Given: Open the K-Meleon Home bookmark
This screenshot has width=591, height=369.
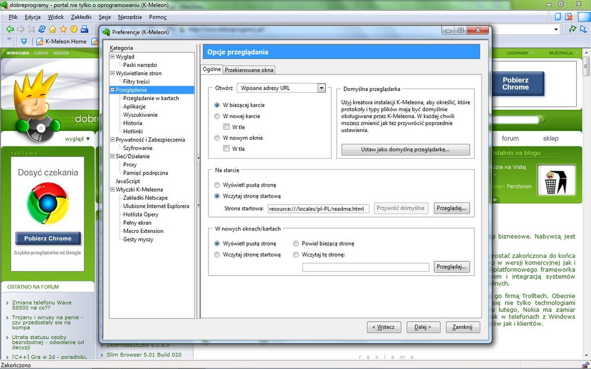Looking at the screenshot, I should pyautogui.click(x=61, y=42).
